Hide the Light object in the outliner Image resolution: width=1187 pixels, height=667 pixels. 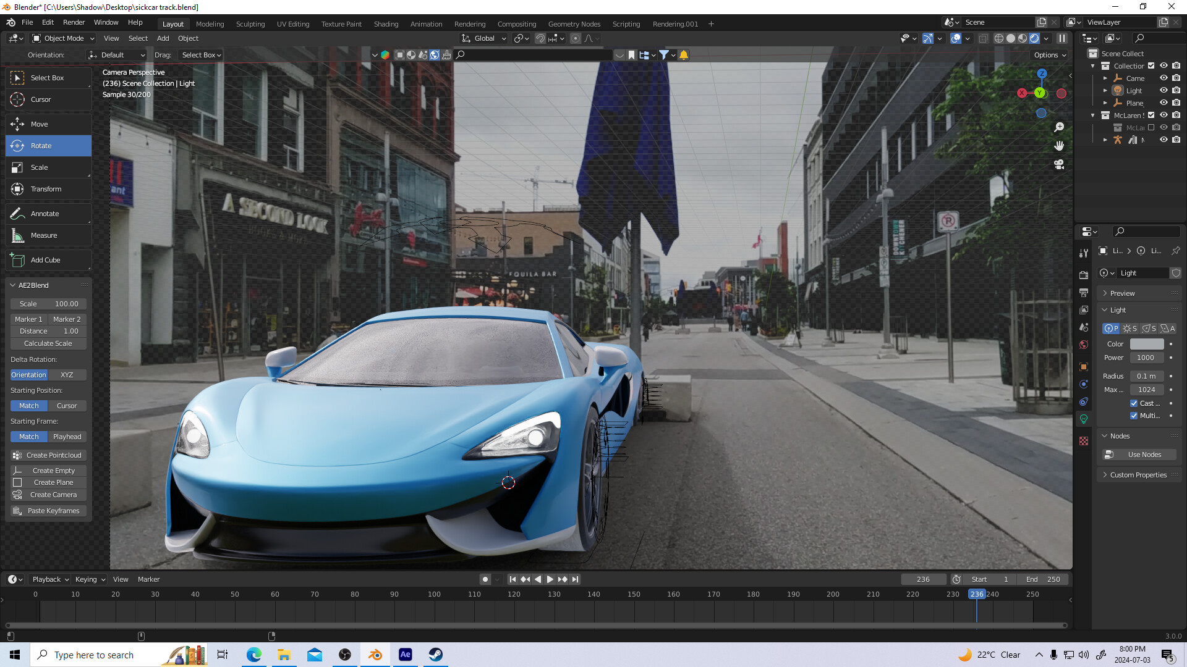(1164, 90)
